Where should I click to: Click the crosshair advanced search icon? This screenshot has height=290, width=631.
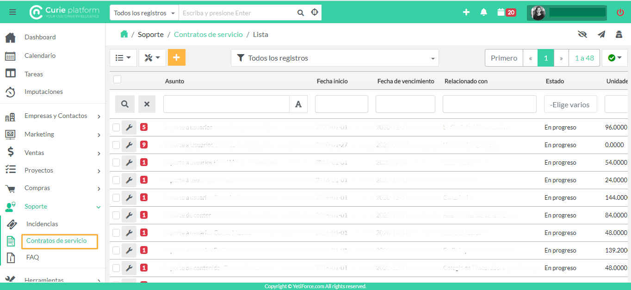315,12
